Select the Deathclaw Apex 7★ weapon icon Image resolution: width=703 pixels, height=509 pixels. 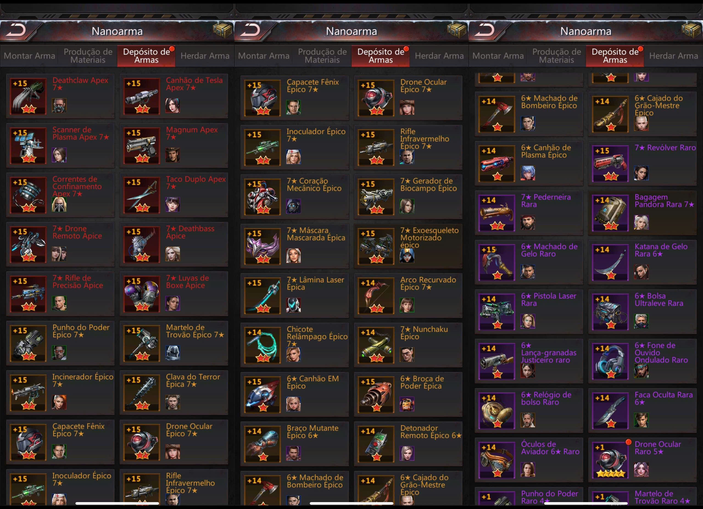28,96
